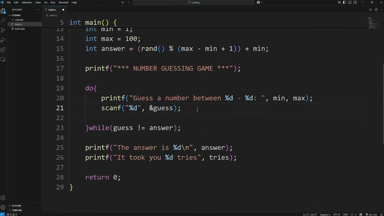This screenshot has height=216, width=384.
Task: Go forward with the navigation right arrow
Action: 128,2
